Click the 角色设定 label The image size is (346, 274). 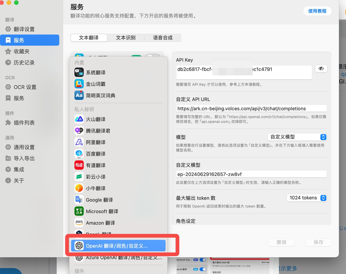(186, 221)
